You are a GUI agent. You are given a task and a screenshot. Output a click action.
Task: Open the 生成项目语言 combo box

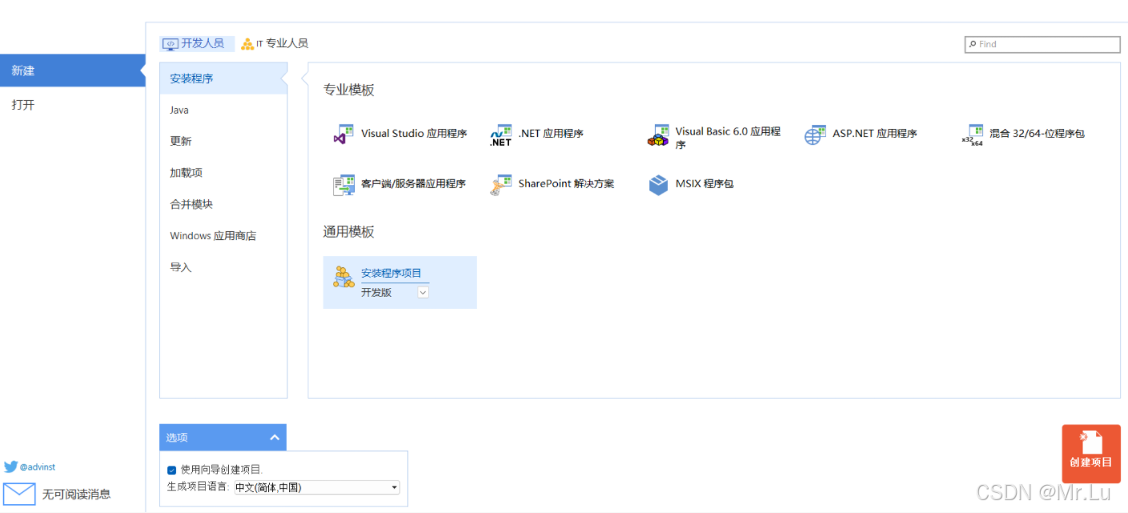(317, 487)
